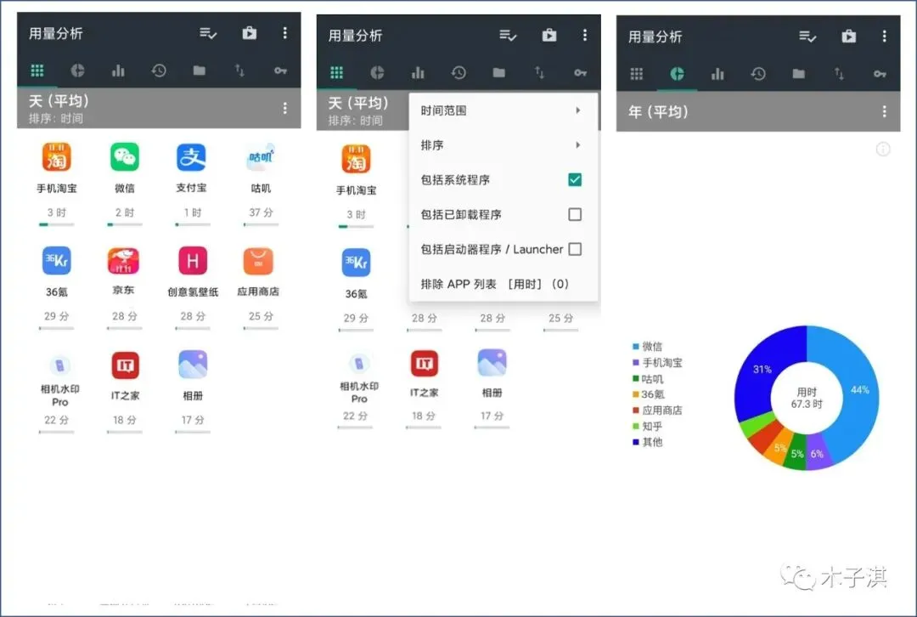Click the 应用商店 legend entry
Screen dimensions: 917x617
click(x=657, y=410)
